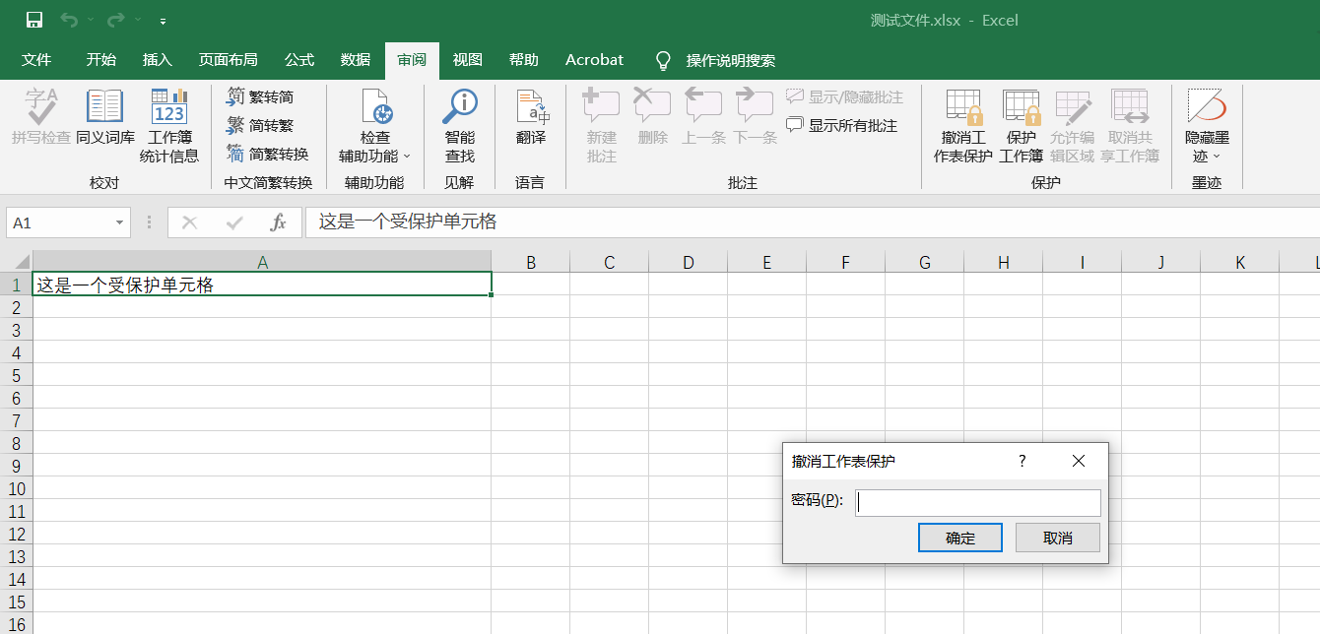Expand 检查辅助功能 dropdown arrow
The width and height of the screenshot is (1320, 634).
[x=406, y=157]
